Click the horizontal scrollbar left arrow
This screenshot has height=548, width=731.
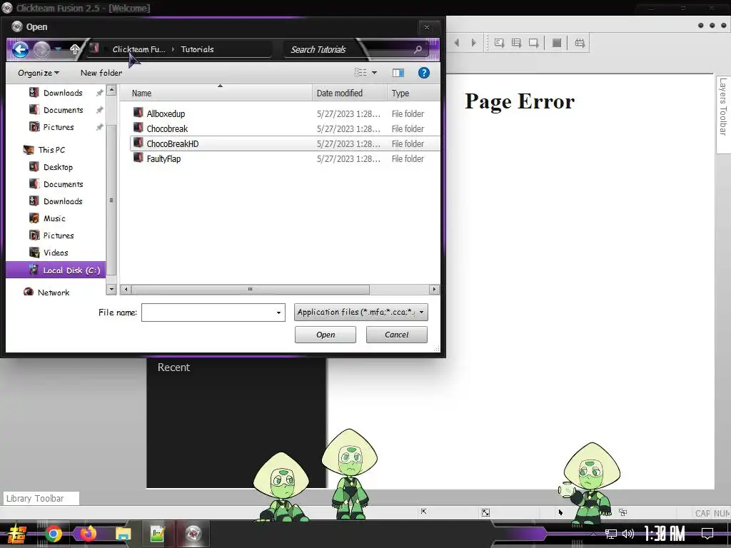coord(126,290)
